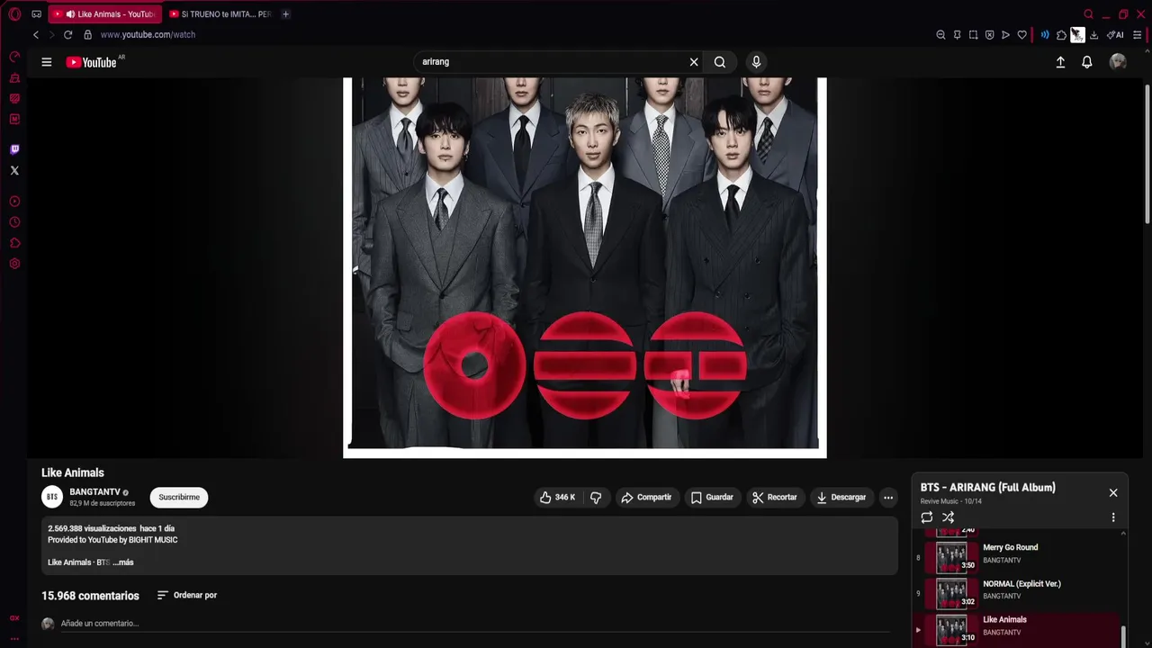This screenshot has height=648, width=1152.
Task: Click the snapshot capture icon in address bar
Action: (973, 35)
